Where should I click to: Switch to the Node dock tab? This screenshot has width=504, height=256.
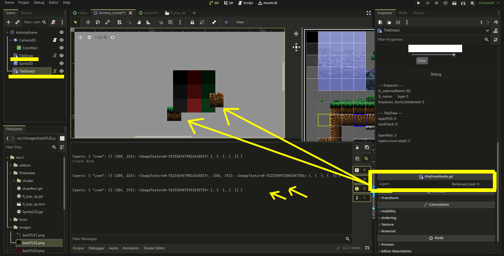point(403,13)
